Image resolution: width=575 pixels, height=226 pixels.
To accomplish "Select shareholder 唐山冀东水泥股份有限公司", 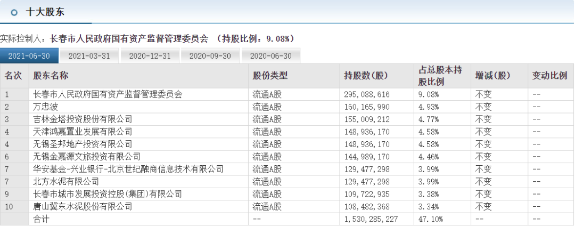I will coord(83,207).
